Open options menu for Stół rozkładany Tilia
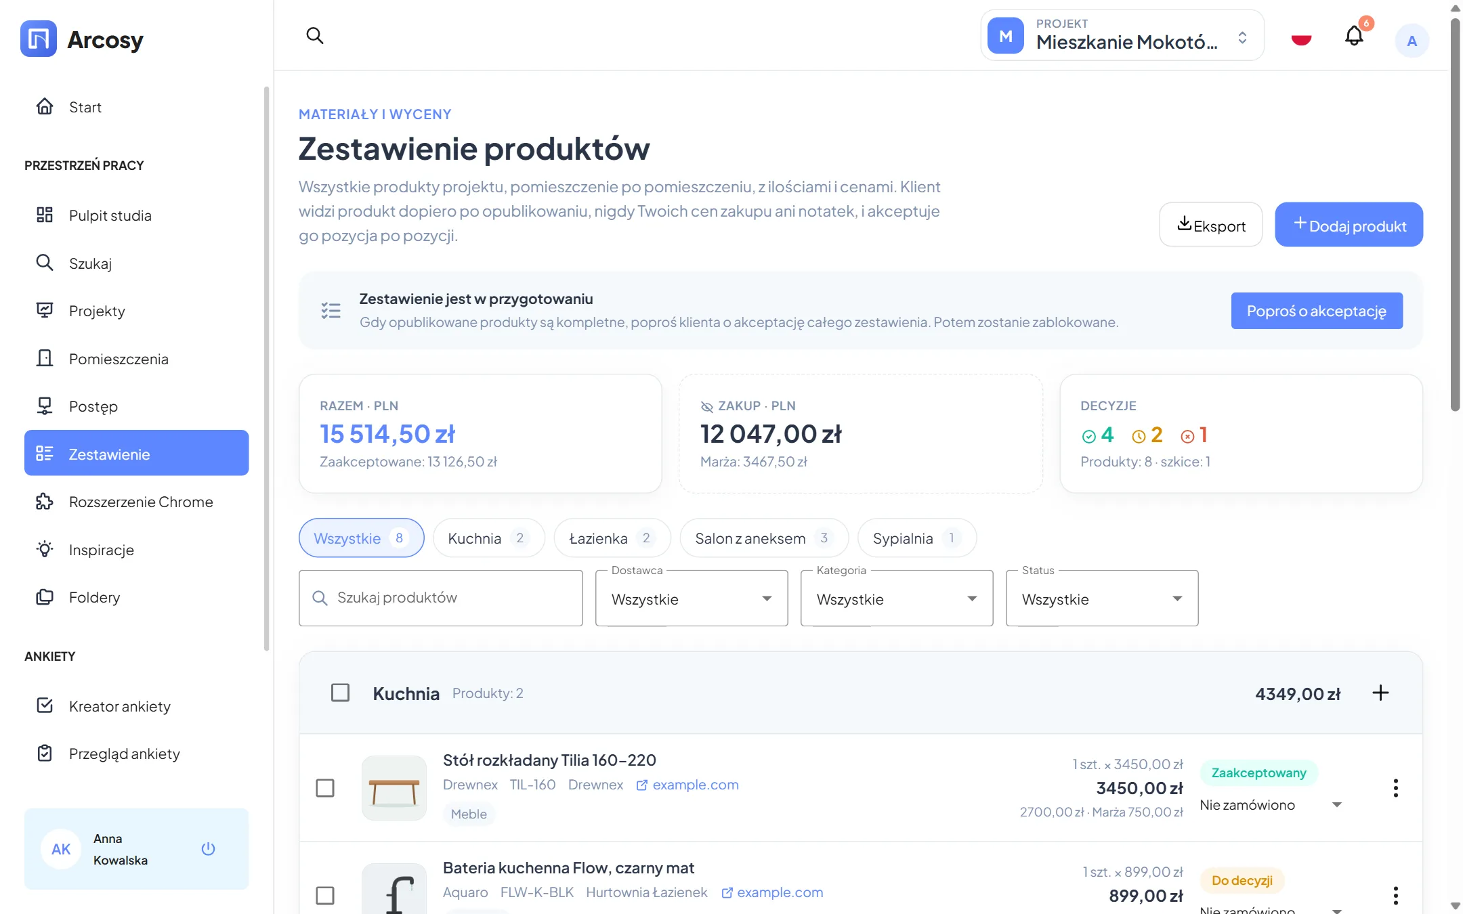 1395,788
